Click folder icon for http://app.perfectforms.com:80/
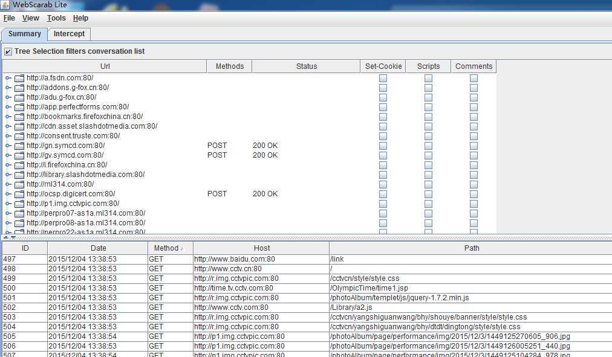 (x=19, y=107)
